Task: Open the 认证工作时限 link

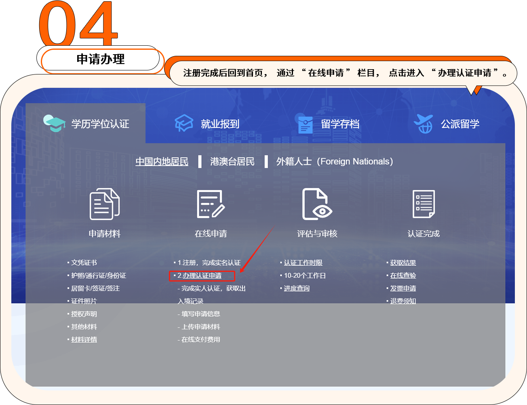Action: 303,263
